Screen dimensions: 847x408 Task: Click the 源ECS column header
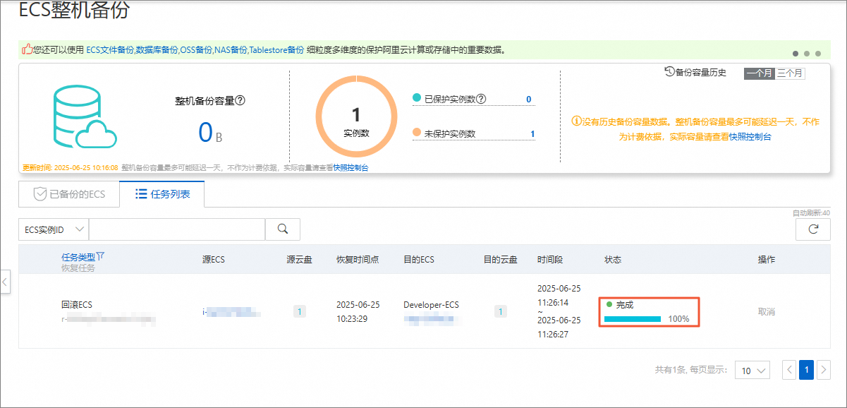pyautogui.click(x=214, y=260)
